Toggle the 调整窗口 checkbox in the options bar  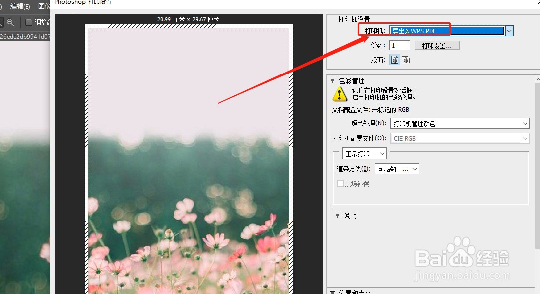pyautogui.click(x=29, y=22)
